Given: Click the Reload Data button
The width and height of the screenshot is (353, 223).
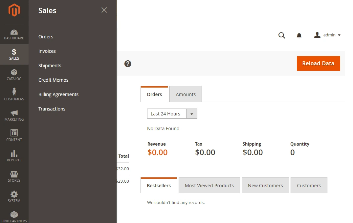Looking at the screenshot, I should (x=318, y=63).
